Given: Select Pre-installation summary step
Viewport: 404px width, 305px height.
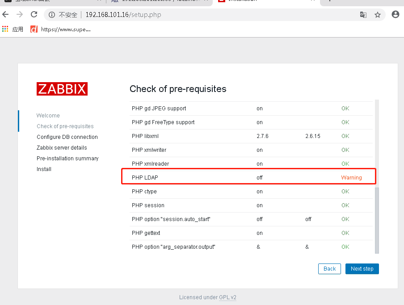Looking at the screenshot, I should tap(67, 159).
